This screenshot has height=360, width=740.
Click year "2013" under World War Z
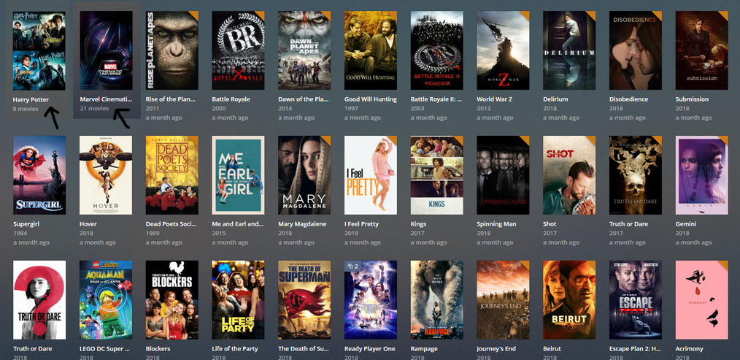coord(484,109)
